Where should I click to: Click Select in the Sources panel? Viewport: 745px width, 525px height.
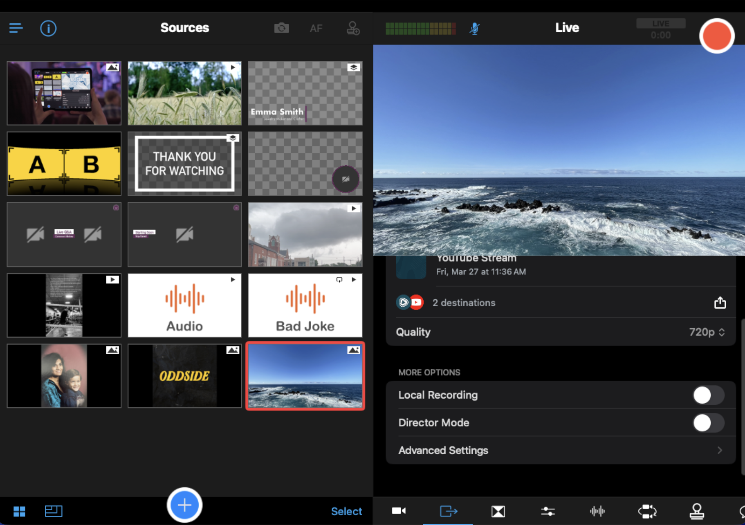click(346, 511)
